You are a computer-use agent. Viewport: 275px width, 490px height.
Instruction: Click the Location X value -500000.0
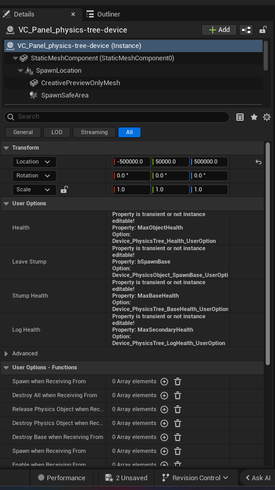tap(131, 162)
